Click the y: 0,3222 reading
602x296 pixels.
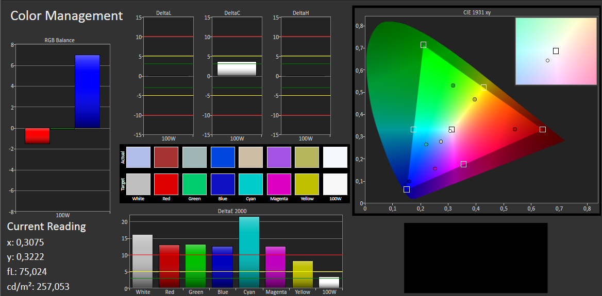coord(25,257)
